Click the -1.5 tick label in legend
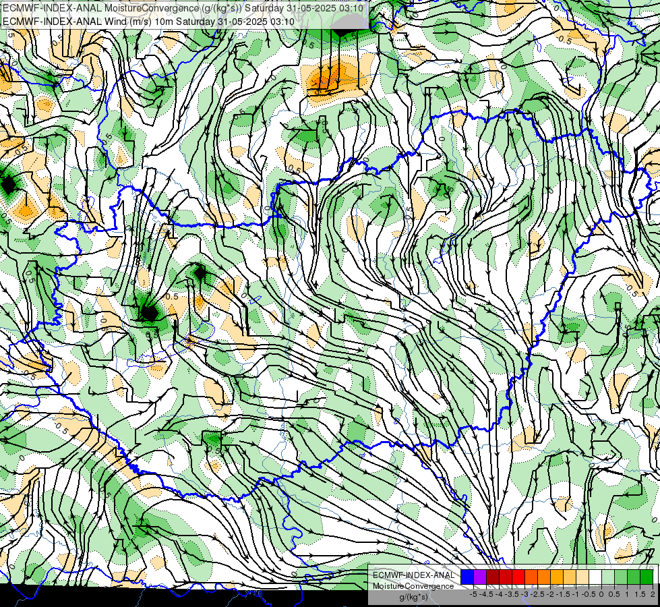Screen dimensions: 660x607 (x=563, y=594)
